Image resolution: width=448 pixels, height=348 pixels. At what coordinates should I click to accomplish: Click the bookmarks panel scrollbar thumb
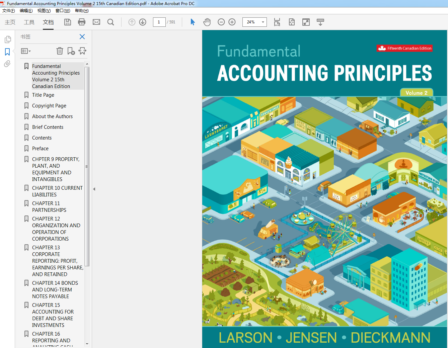[87, 167]
